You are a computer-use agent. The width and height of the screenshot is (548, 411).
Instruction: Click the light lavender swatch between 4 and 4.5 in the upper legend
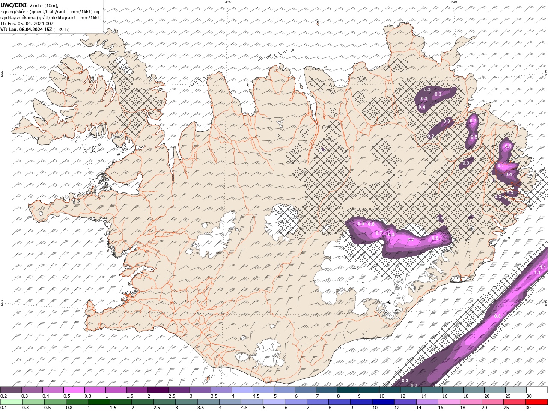coord(242,390)
